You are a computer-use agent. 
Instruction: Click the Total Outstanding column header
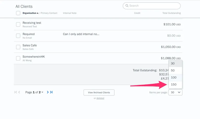point(171,13)
